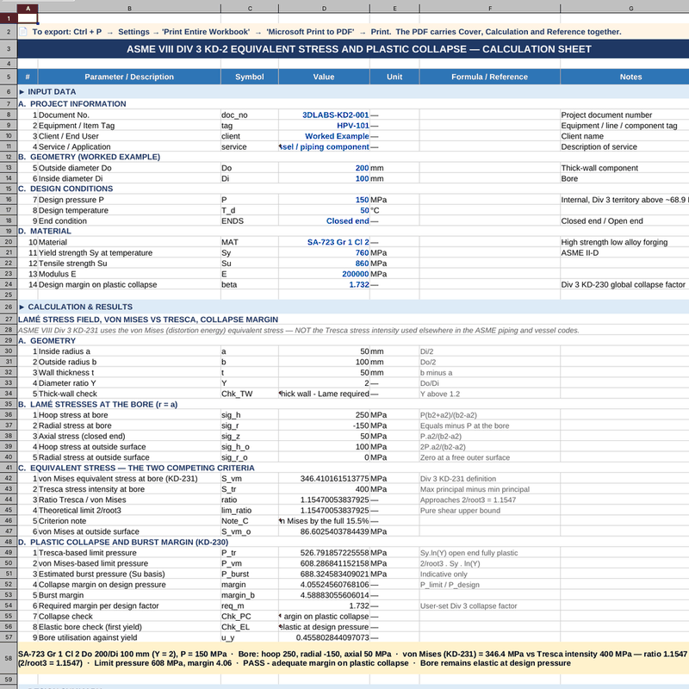Click 'B. LAMÉ STRESSES AT THE BORE' subheading
Image resolution: width=689 pixels, height=689 pixels.
point(97,404)
